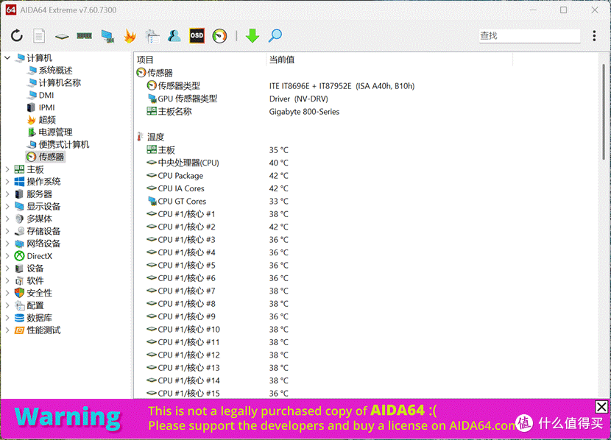The height and width of the screenshot is (440, 611).
Task: Expand the 网络设备 tree node
Action: pos(7,244)
